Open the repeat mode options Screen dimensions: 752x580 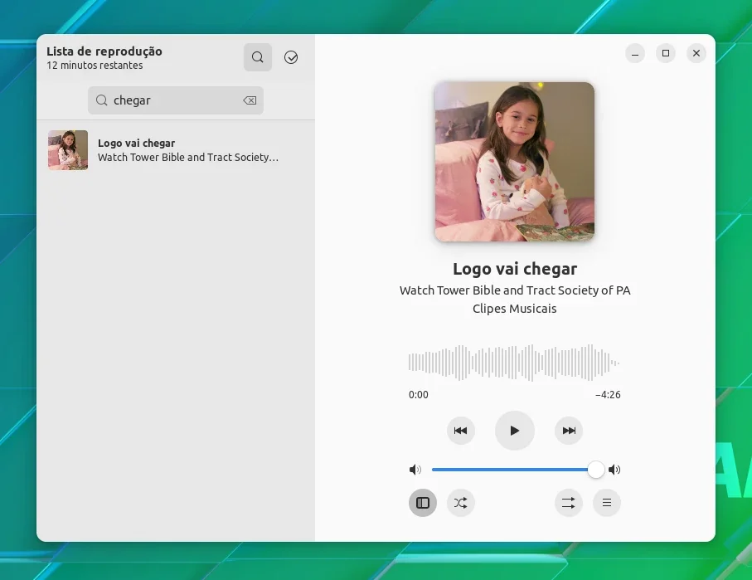[x=569, y=503]
